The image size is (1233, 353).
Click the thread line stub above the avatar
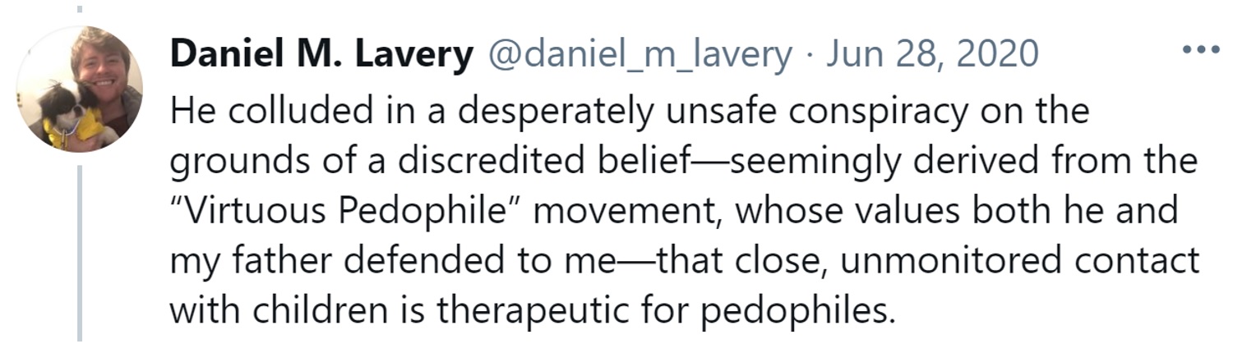tap(80, 11)
